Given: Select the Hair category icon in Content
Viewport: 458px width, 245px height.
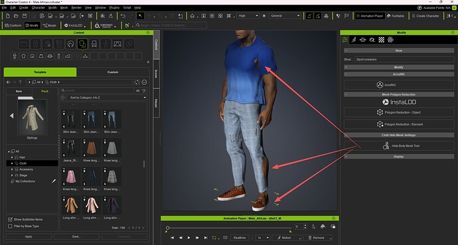Looking at the screenshot, I should (x=70, y=44).
